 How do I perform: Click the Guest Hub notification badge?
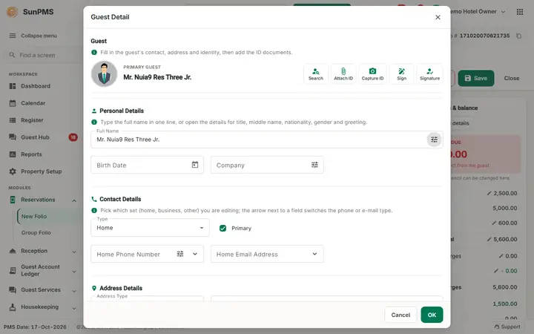(x=73, y=137)
